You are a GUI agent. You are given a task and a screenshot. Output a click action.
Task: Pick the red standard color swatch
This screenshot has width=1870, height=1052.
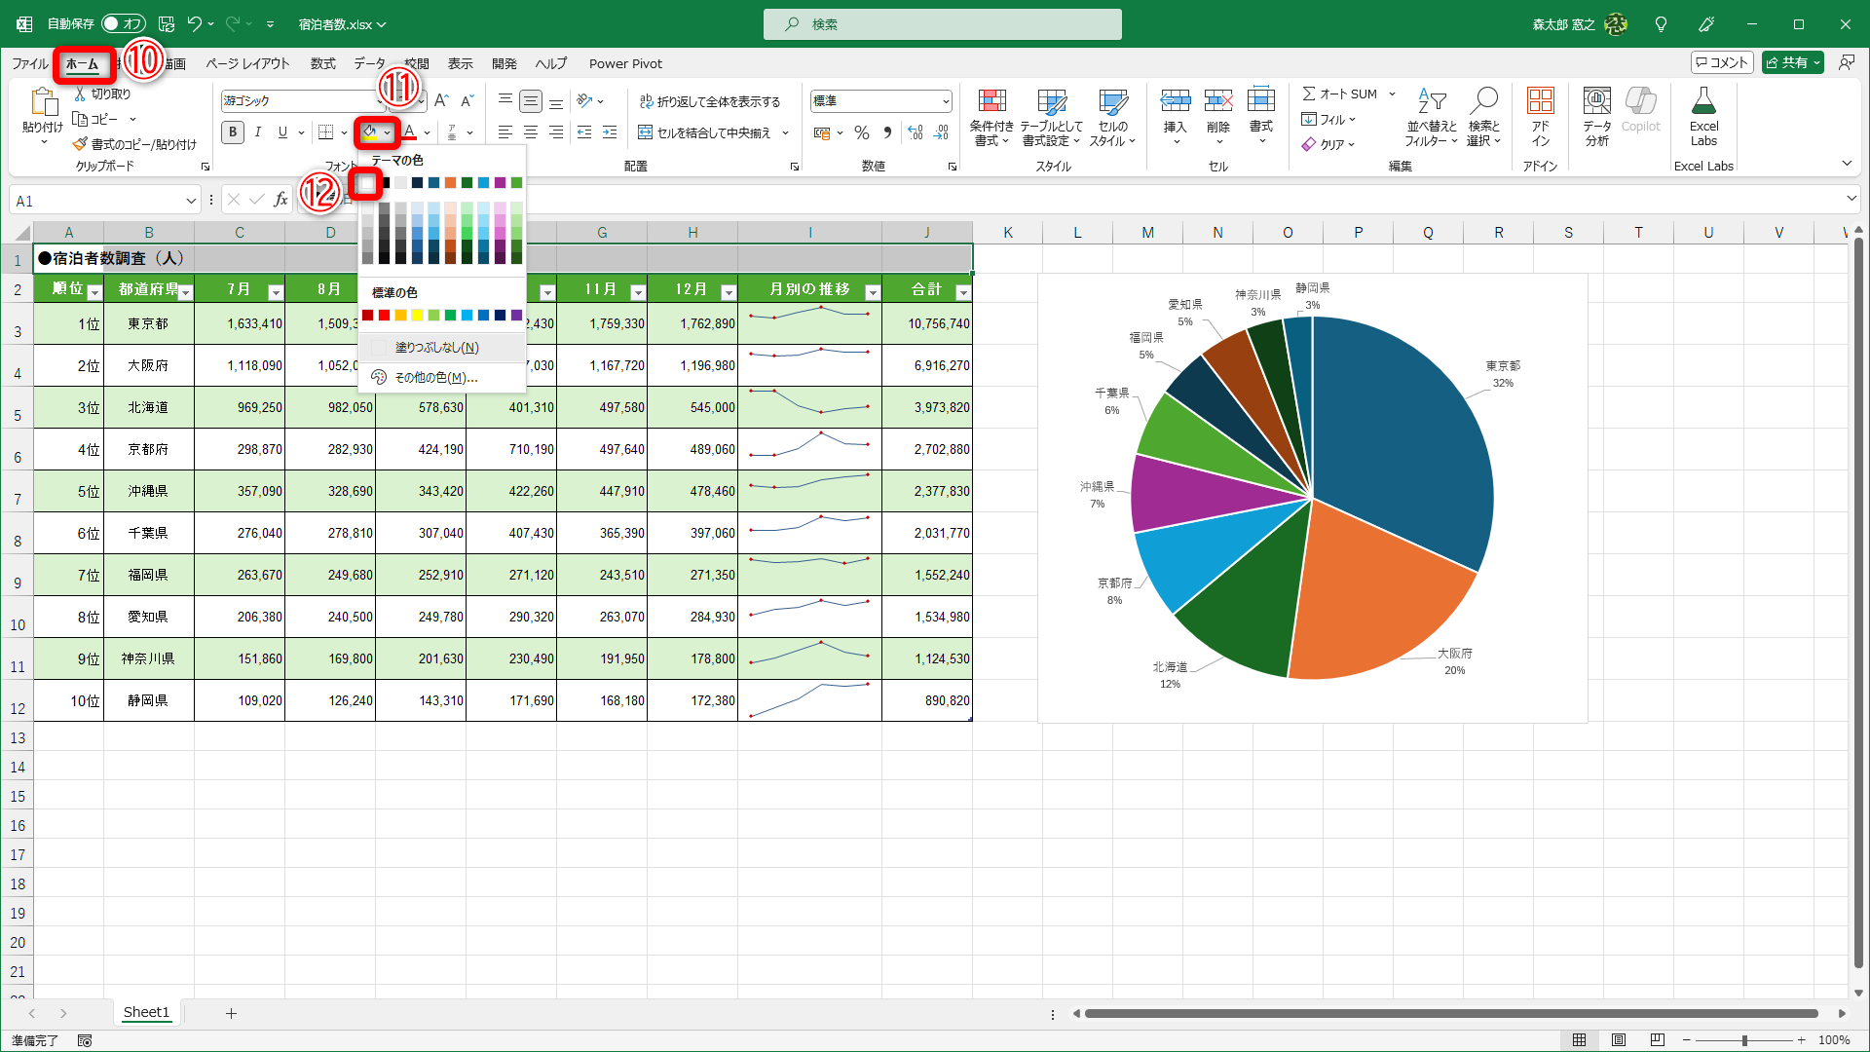(385, 315)
